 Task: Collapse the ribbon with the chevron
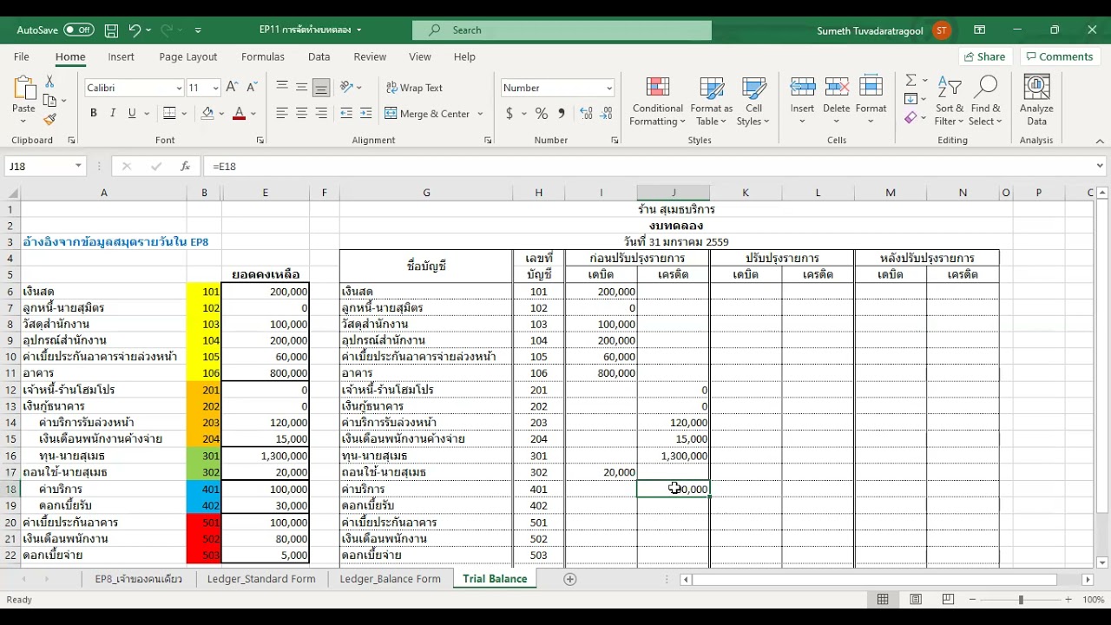click(x=1100, y=141)
